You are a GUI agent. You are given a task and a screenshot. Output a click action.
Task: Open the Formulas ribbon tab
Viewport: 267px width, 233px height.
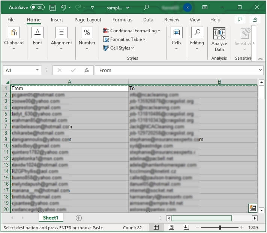click(x=122, y=20)
